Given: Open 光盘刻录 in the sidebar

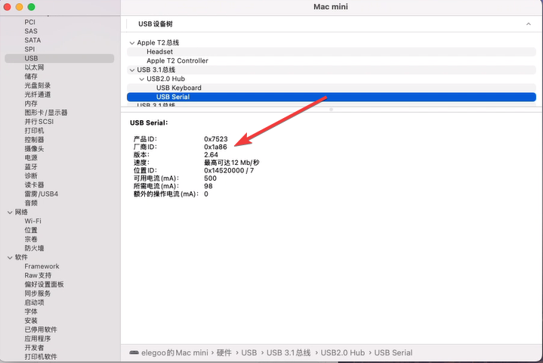Looking at the screenshot, I should coord(38,85).
